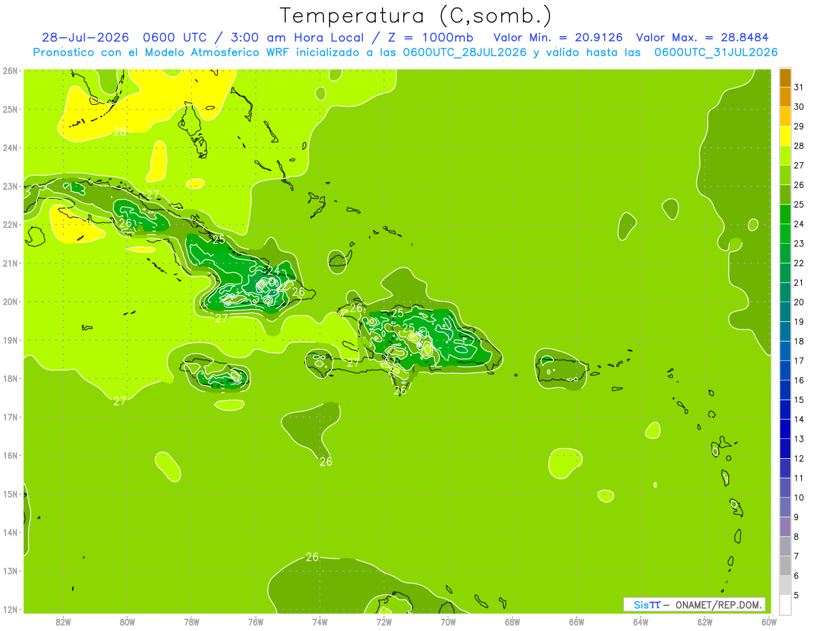This screenshot has width=817, height=631.
Task: Click the longitude axis label '72W'
Action: tap(384, 621)
